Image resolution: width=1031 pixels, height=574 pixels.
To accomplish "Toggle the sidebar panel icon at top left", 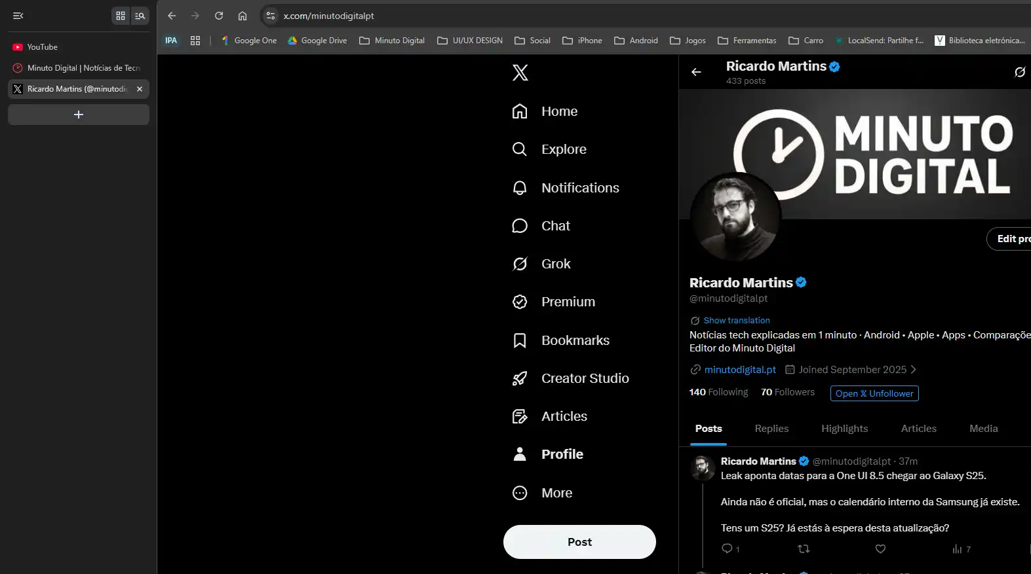I will [x=18, y=16].
